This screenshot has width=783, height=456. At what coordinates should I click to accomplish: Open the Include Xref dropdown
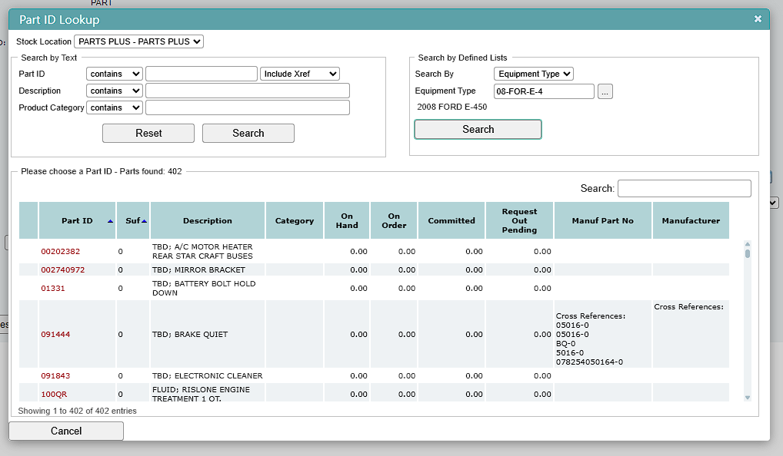(300, 74)
